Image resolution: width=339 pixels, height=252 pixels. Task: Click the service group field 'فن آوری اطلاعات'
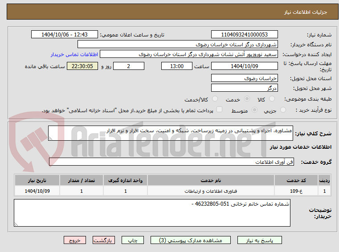172,162
